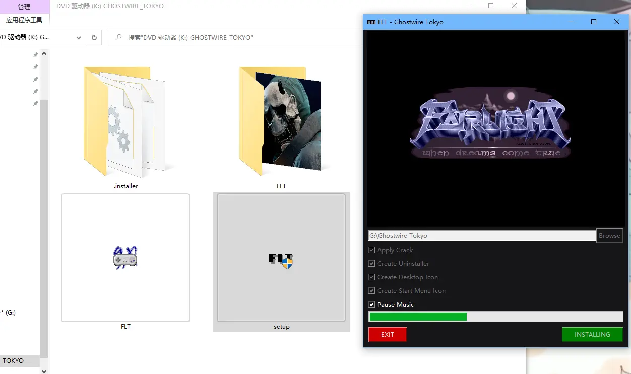Toggle the Create Desktop Icon checkbox

click(x=372, y=277)
